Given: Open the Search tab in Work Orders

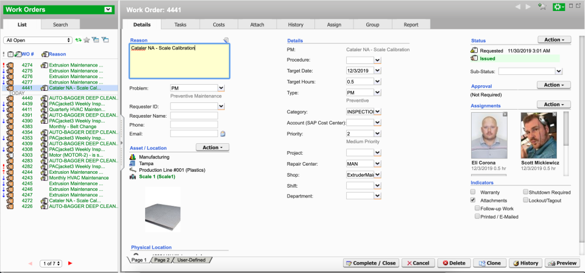Looking at the screenshot, I should (60, 24).
